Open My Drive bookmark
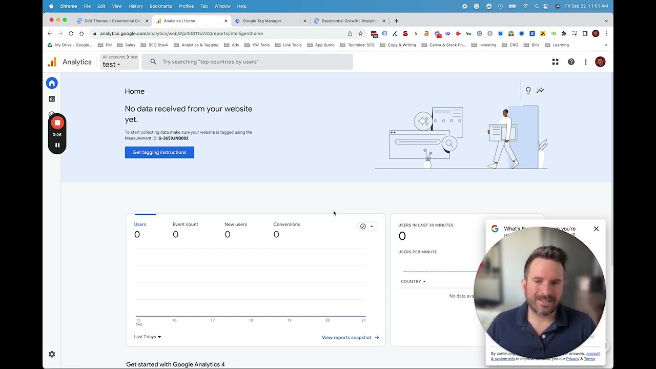This screenshot has height=369, width=656. tap(70, 45)
